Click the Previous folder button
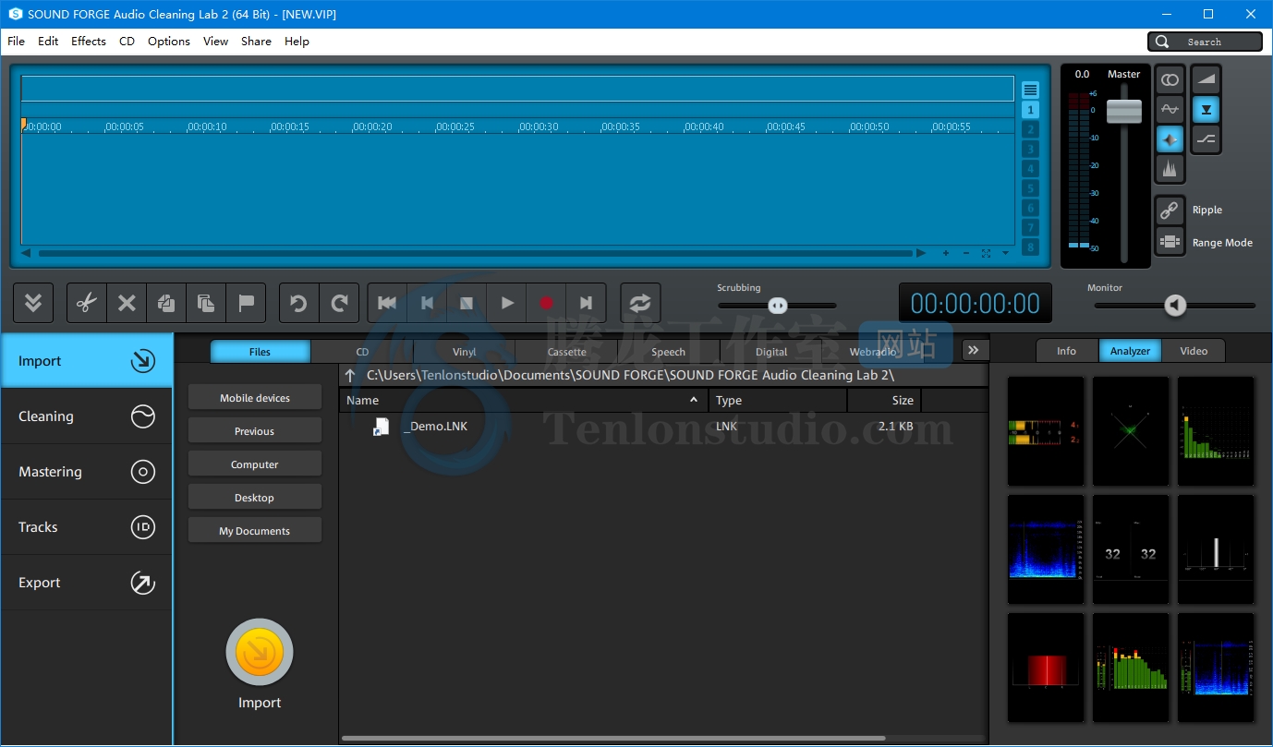Image resolution: width=1273 pixels, height=747 pixels. click(255, 431)
